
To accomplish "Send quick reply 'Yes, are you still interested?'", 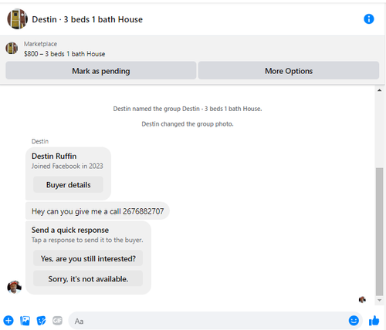I will click(x=88, y=258).
